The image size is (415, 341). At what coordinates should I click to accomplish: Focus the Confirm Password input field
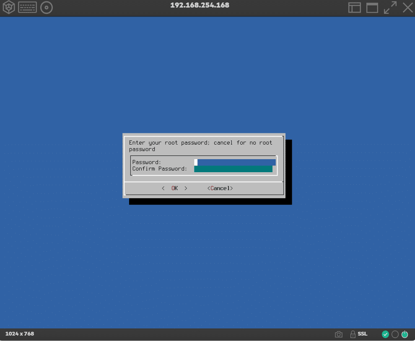point(233,169)
